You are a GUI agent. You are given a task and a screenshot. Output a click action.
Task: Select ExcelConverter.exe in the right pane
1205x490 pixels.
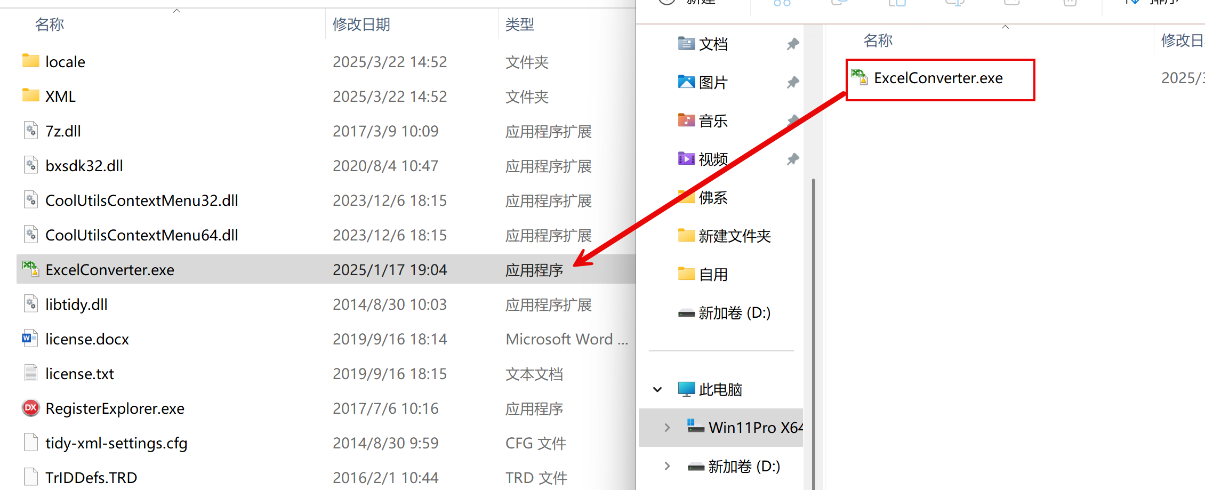[x=938, y=78]
